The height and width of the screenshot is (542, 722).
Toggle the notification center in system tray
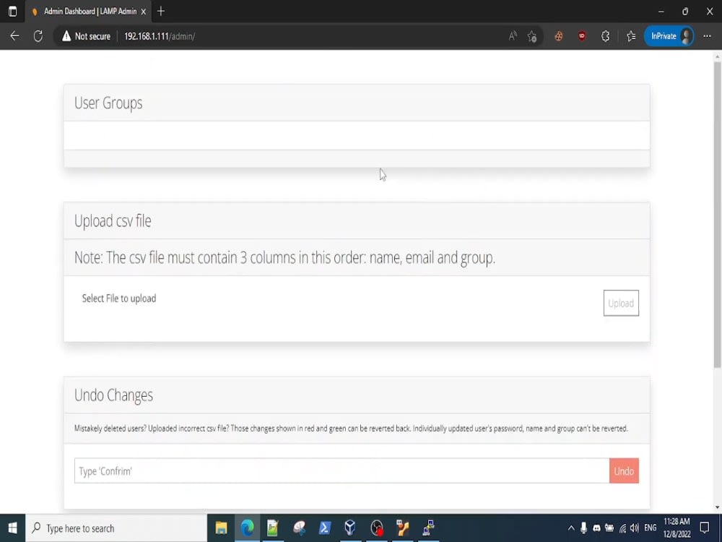tap(705, 528)
